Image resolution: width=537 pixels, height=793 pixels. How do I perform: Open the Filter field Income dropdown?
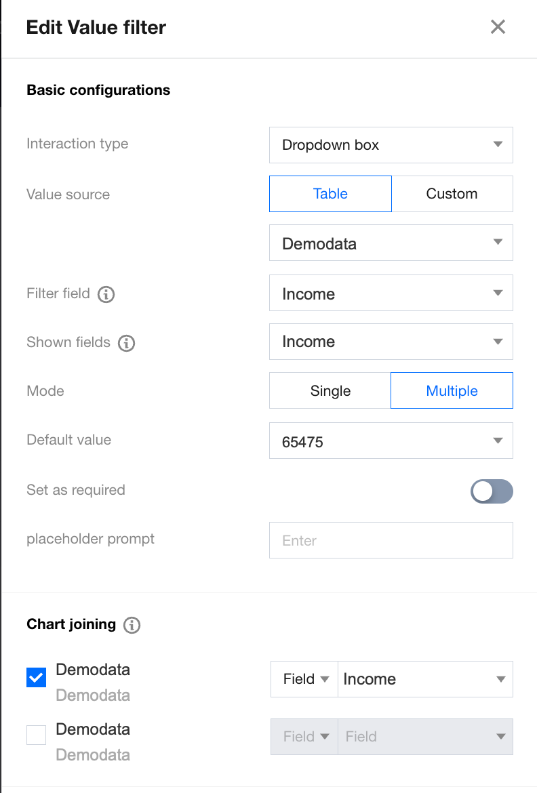(x=391, y=293)
